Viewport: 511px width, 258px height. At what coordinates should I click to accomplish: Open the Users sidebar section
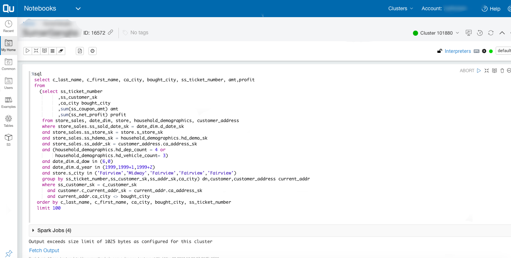[x=8, y=83]
